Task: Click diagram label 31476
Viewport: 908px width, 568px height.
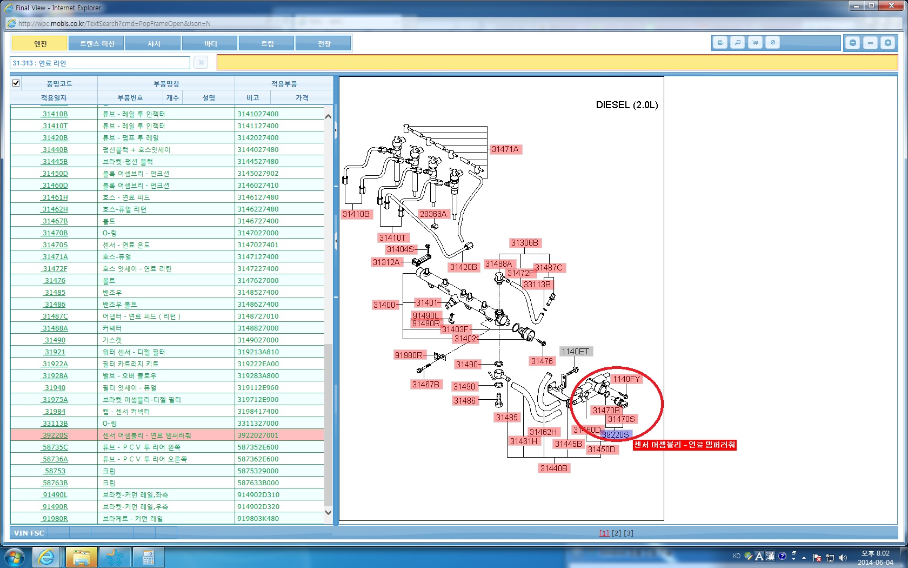Action: pyautogui.click(x=542, y=361)
